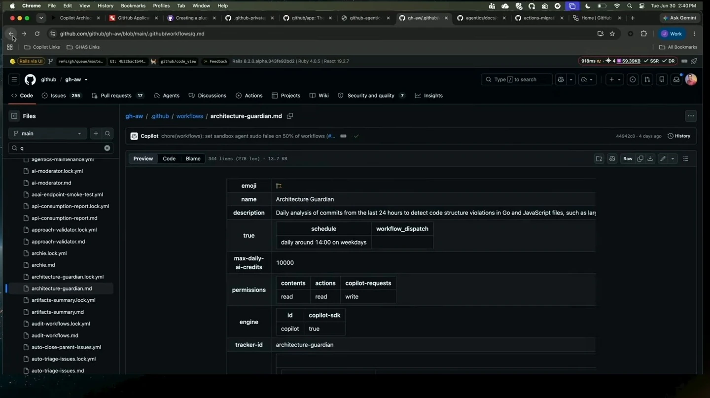Open file search magnifier beside branch selector
The width and height of the screenshot is (710, 398).
[x=107, y=133]
